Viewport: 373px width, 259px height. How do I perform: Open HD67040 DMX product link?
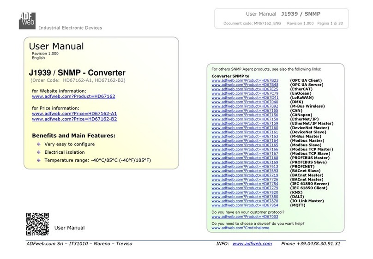point(245,102)
